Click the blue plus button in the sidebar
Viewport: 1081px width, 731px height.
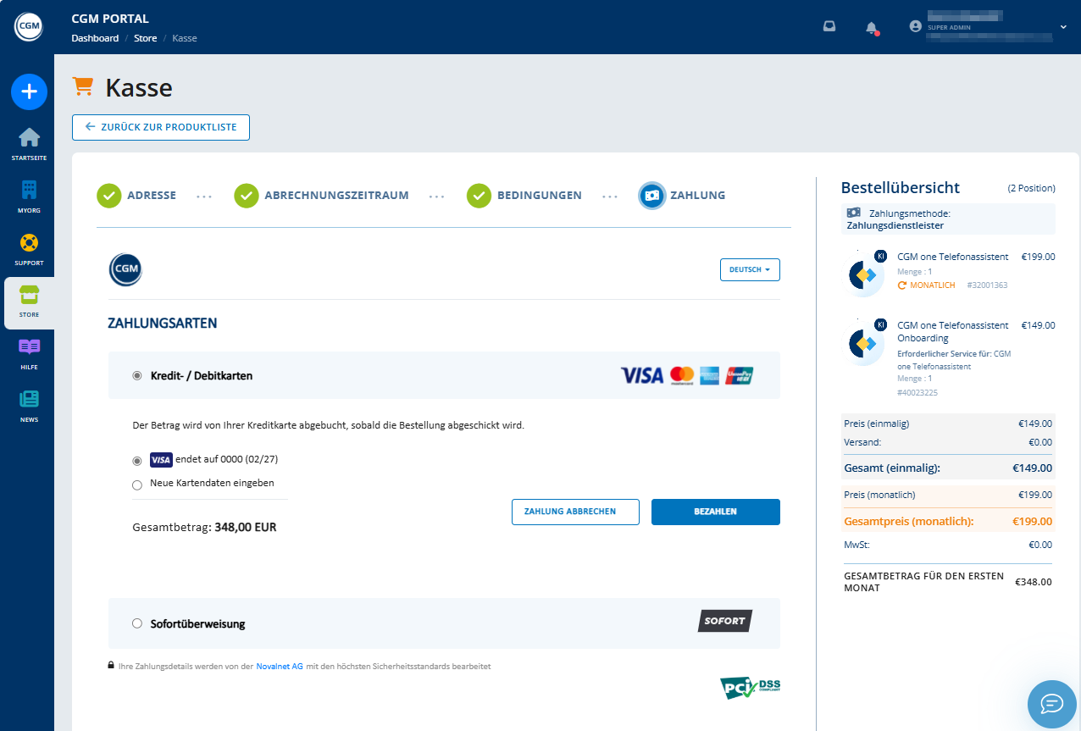click(29, 91)
